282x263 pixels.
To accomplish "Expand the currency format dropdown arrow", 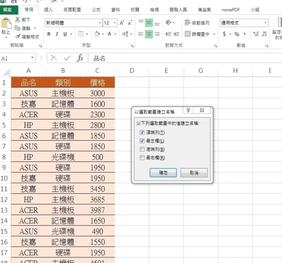I will point(230,34).
